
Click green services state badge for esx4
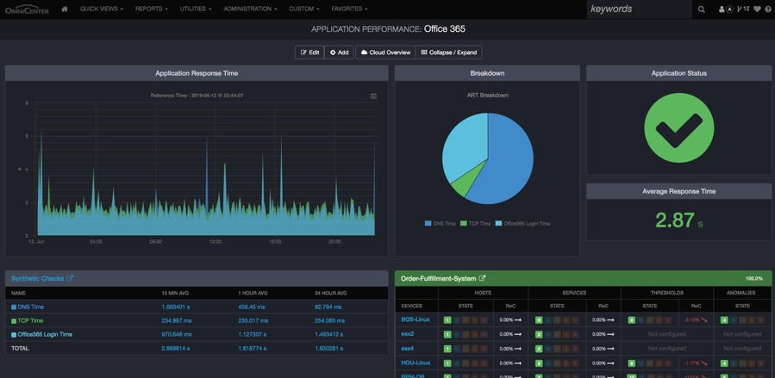point(538,349)
